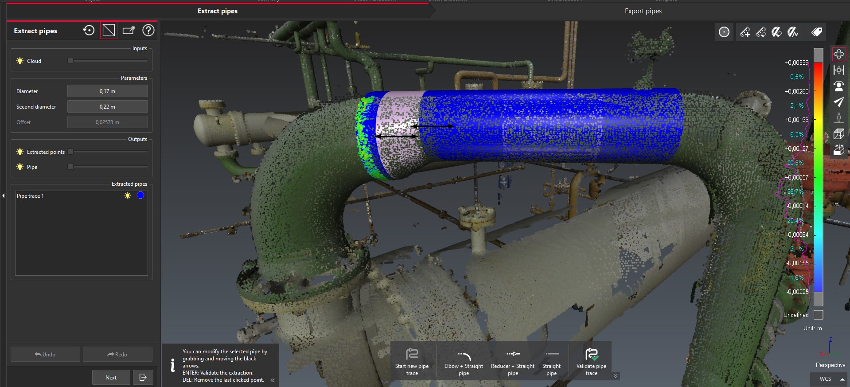Click the Second diameter input field
The image size is (850, 387).
coord(107,107)
